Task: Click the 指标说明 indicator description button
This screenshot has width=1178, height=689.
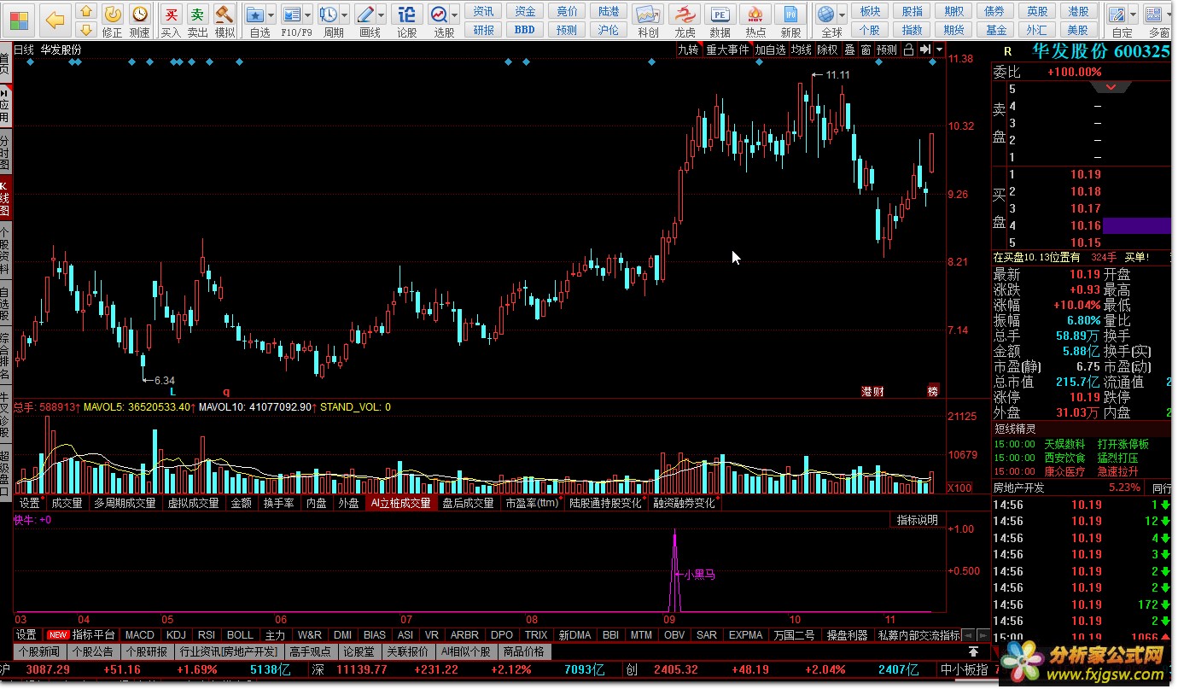Action: 917,520
